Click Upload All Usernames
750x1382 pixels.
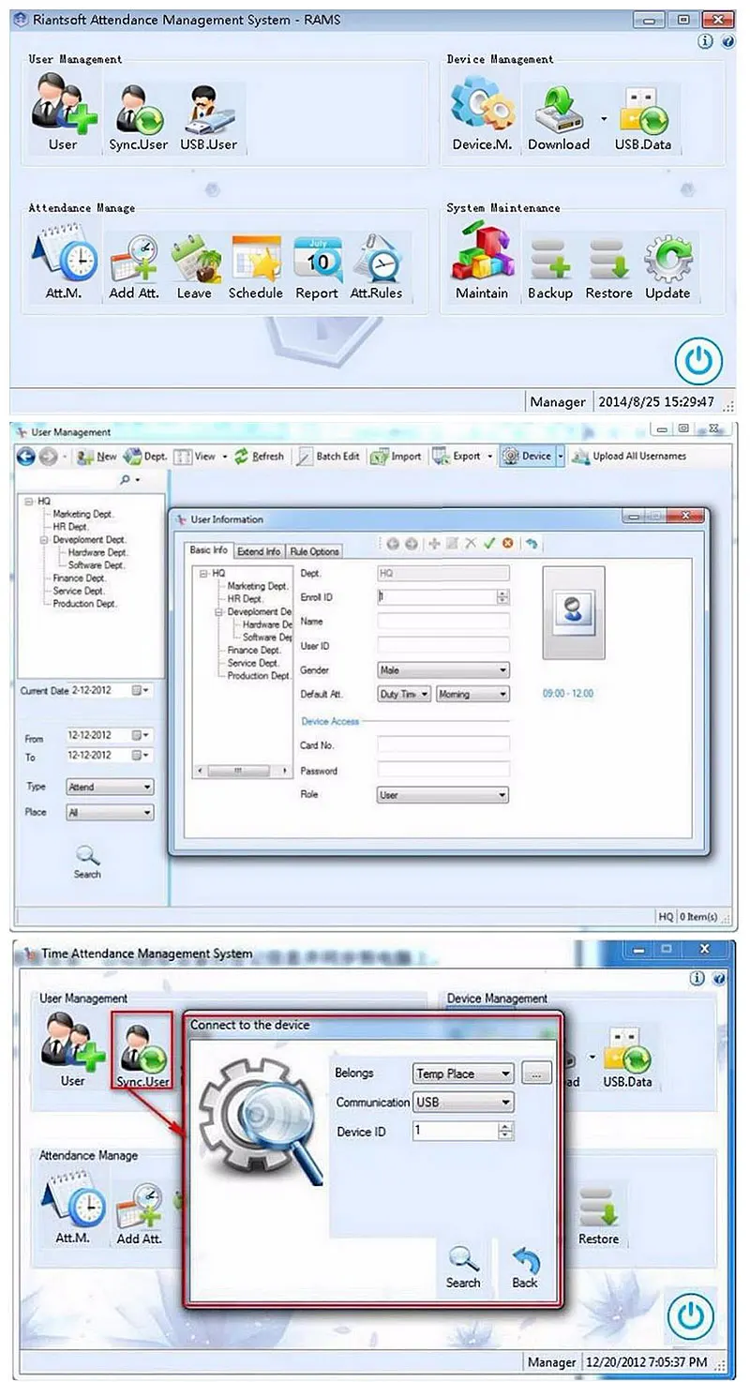click(630, 457)
